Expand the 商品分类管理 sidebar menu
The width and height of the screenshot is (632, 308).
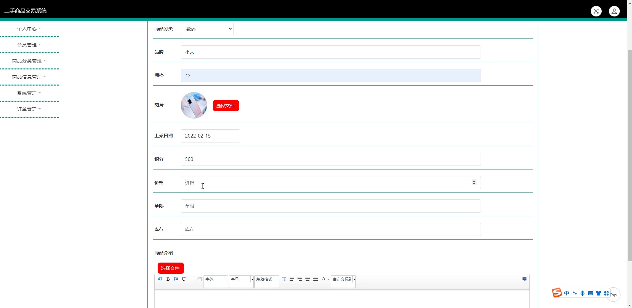click(x=29, y=61)
